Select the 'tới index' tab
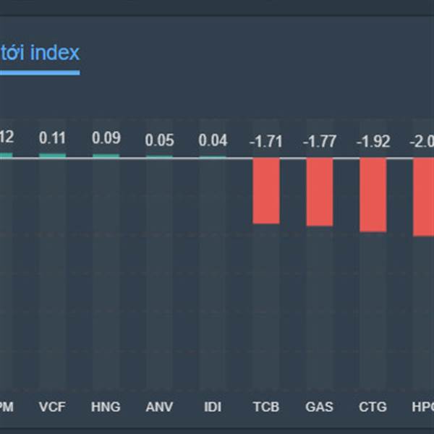The height and width of the screenshot is (434, 434). (40, 53)
